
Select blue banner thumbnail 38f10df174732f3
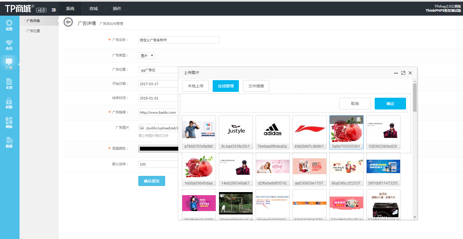click(x=383, y=169)
